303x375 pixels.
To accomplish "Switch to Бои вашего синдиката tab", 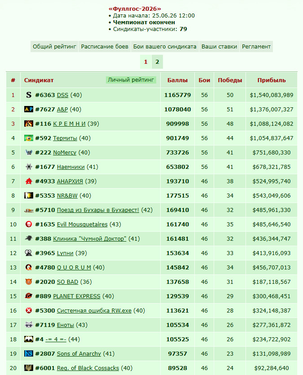I will point(165,47).
